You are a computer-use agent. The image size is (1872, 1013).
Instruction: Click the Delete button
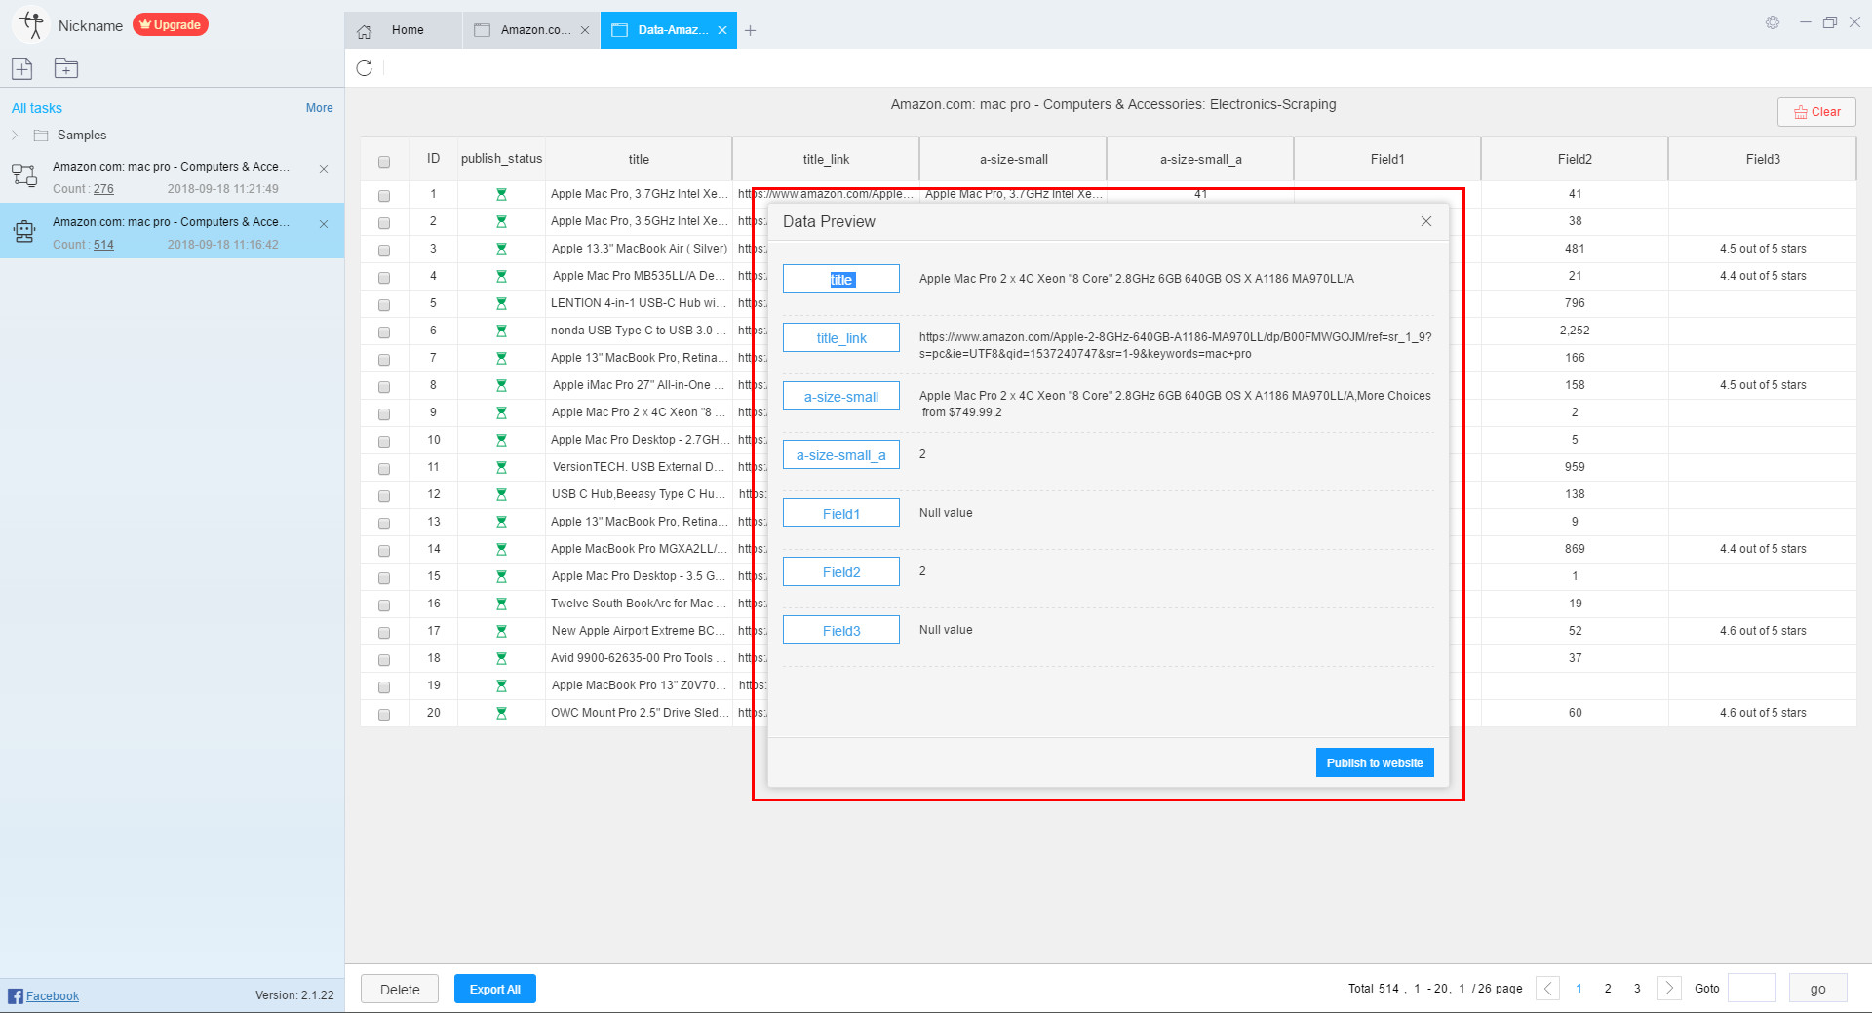click(400, 989)
